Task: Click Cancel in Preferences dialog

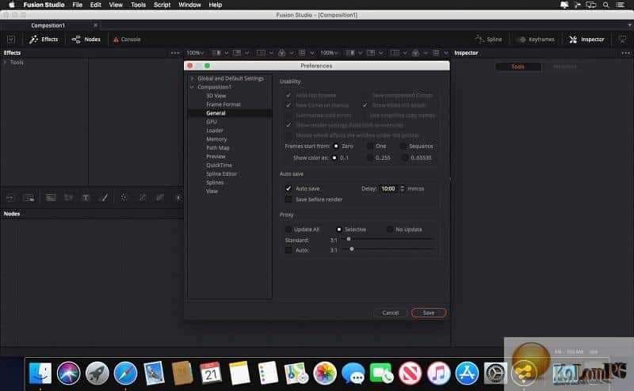Action: (x=390, y=313)
